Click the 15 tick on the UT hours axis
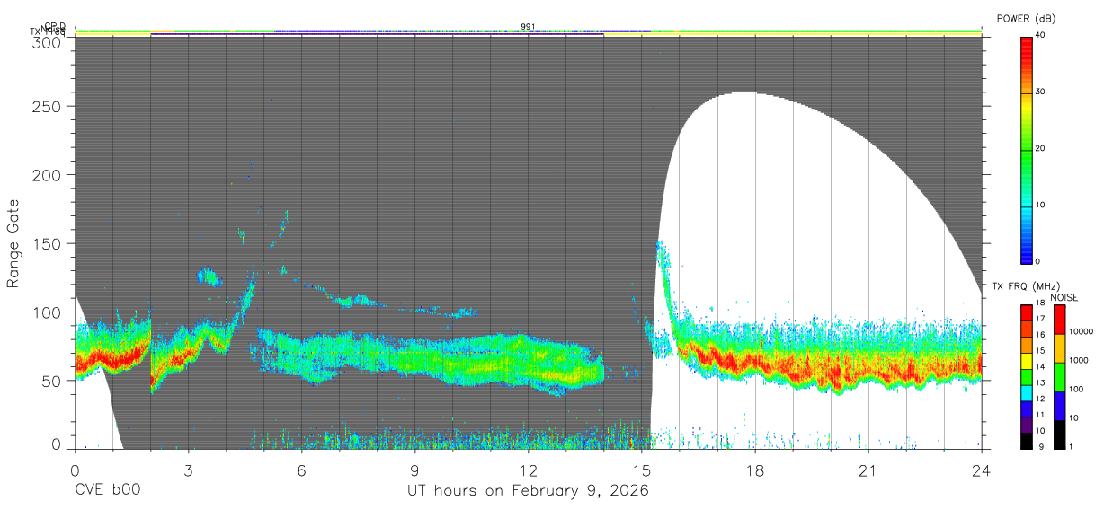The height and width of the screenshot is (509, 1104). (x=642, y=470)
